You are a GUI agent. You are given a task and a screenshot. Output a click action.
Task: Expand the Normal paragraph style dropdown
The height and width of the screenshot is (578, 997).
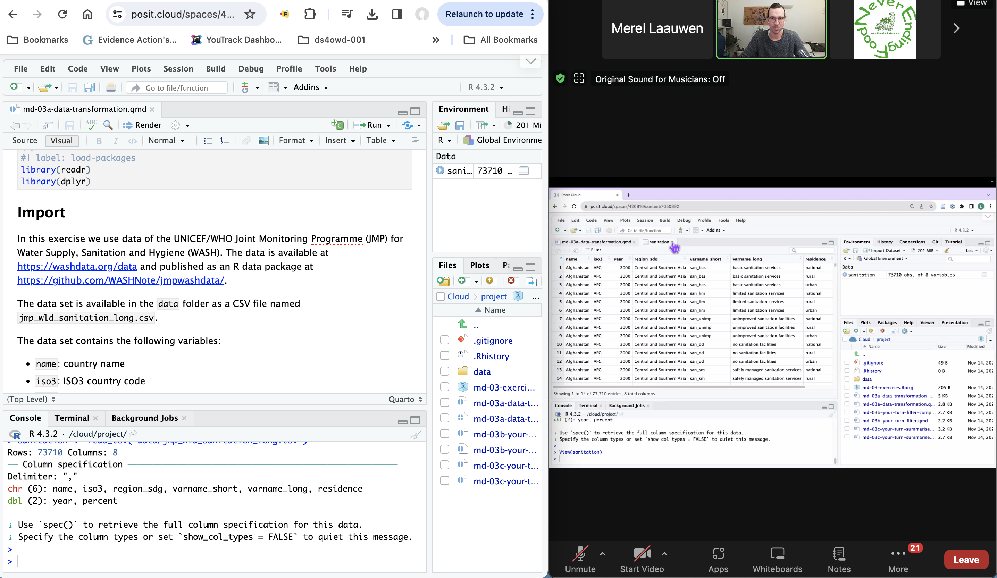(166, 141)
